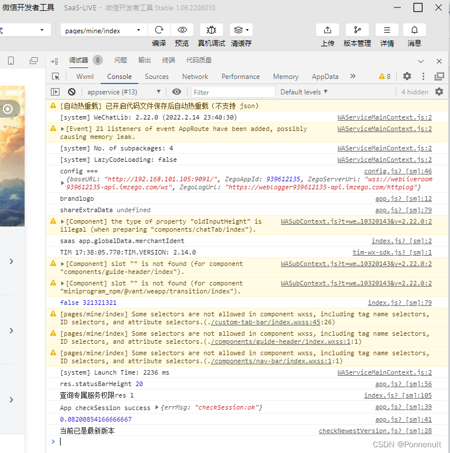Click the sunset cloud simulator preview image
450x453 pixels.
click(x=12, y=156)
